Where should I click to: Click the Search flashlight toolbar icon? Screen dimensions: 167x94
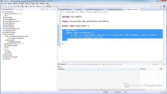(x=43, y=6)
